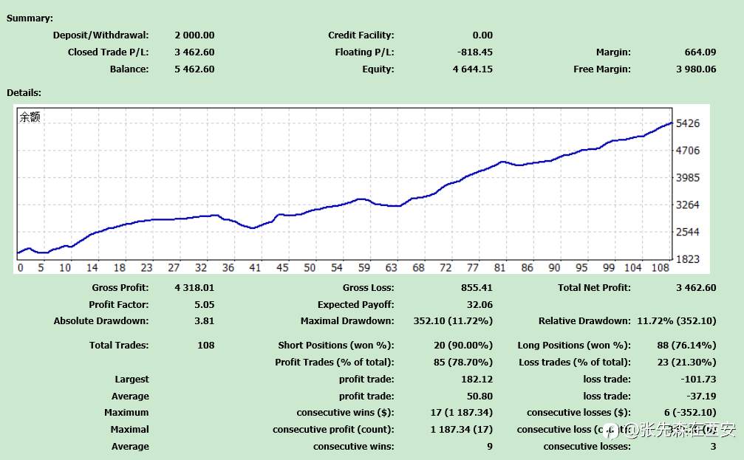Click the Total Net Profit value 3 462.60

click(696, 288)
